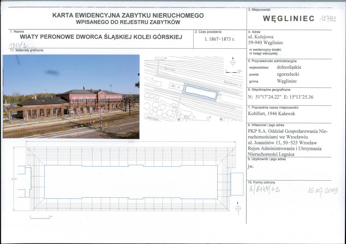Click the roof plan width dimension "3230"

(x=14, y=179)
